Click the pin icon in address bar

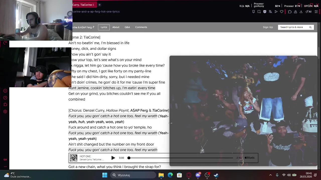tap(253, 11)
